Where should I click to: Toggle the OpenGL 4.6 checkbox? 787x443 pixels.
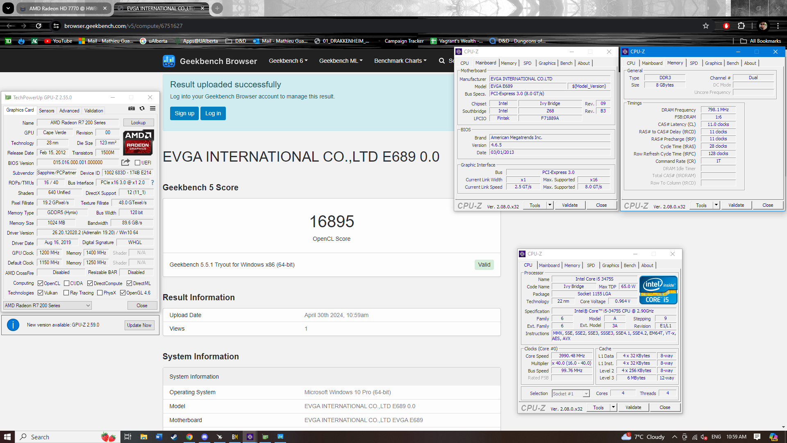(x=123, y=293)
